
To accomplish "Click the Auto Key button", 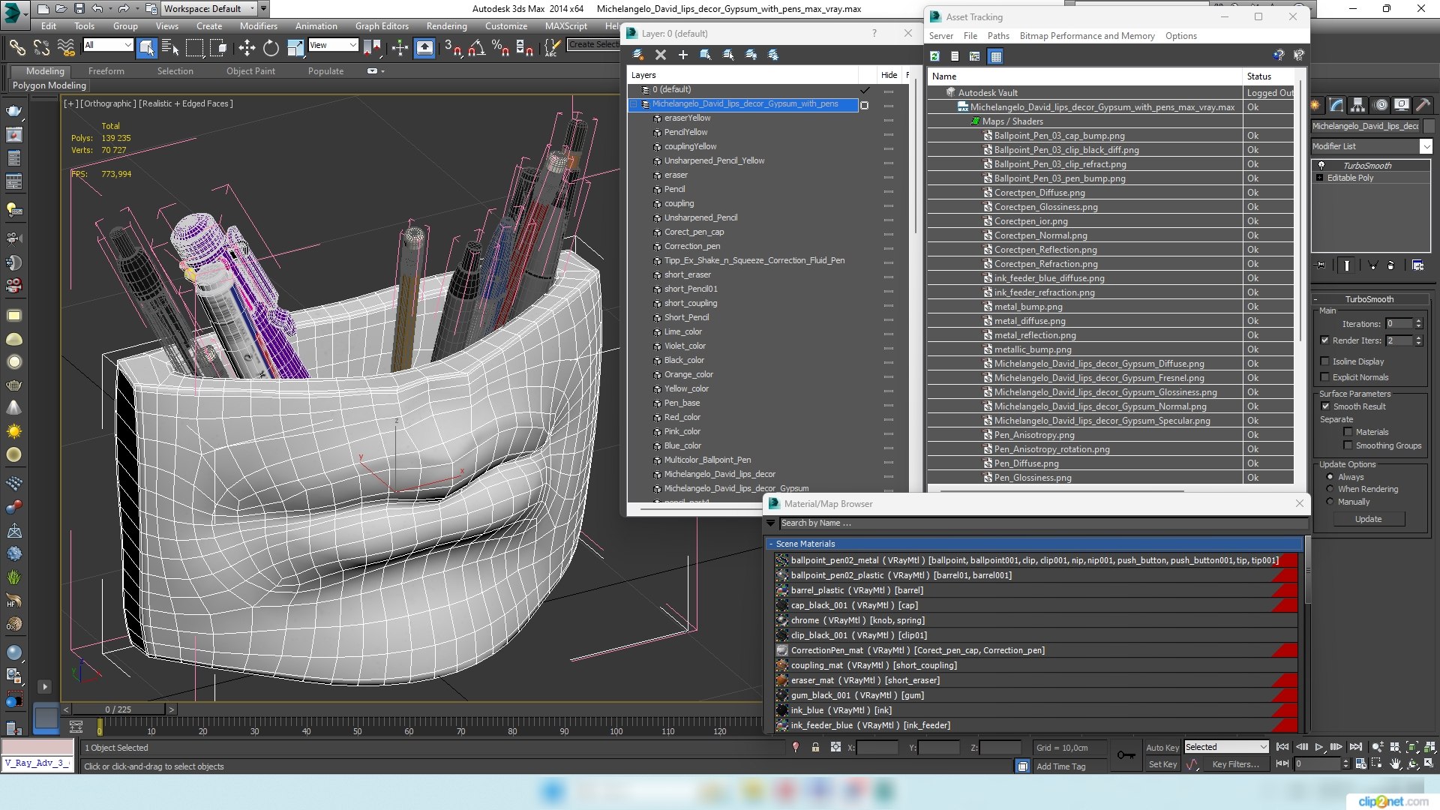I will [1162, 748].
